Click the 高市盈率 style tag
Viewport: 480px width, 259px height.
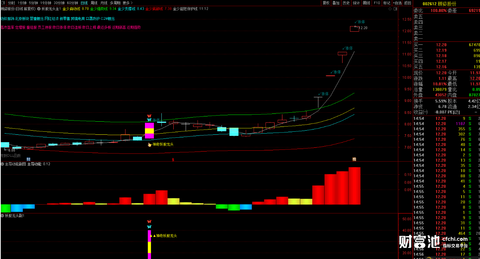pyautogui.click(x=7, y=27)
